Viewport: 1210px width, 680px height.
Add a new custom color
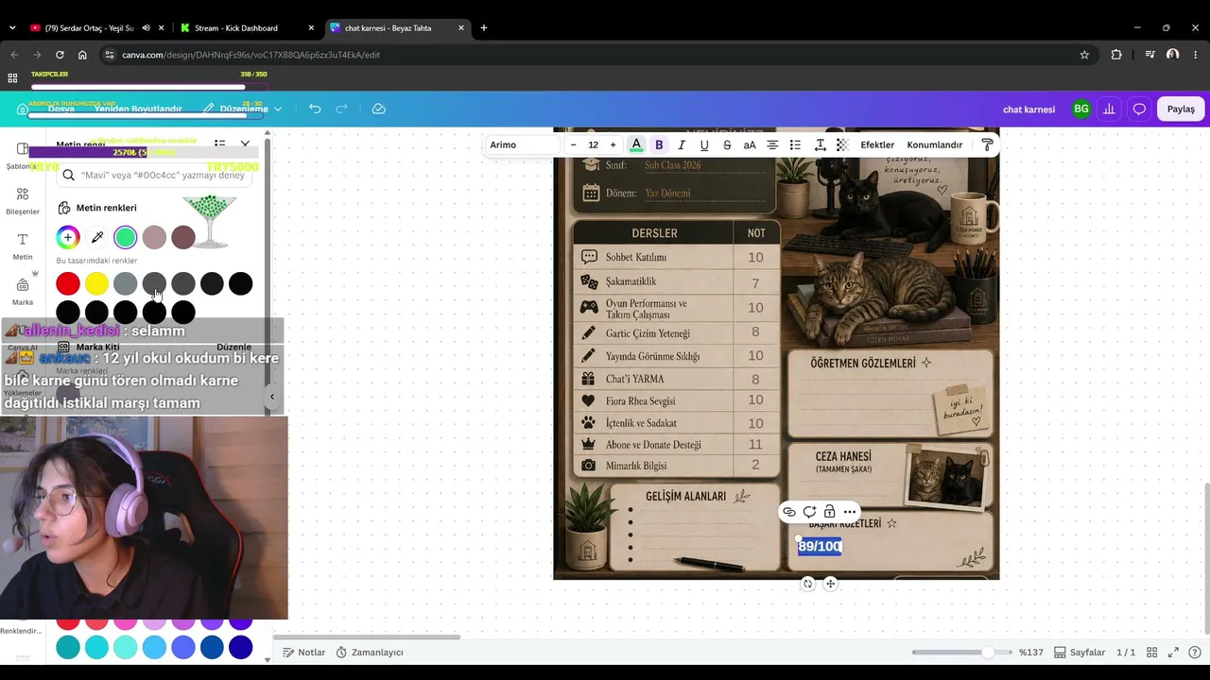click(67, 237)
